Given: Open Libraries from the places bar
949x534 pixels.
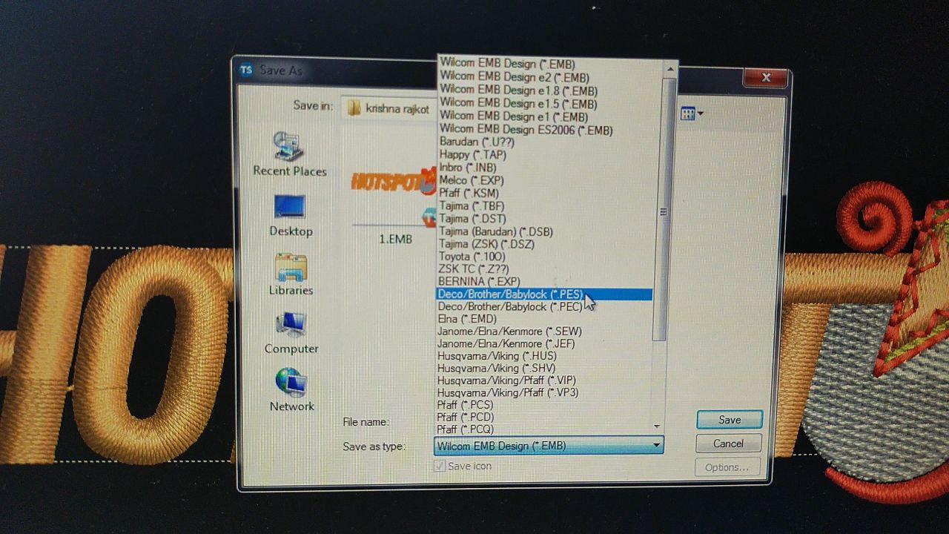Looking at the screenshot, I should (x=291, y=267).
